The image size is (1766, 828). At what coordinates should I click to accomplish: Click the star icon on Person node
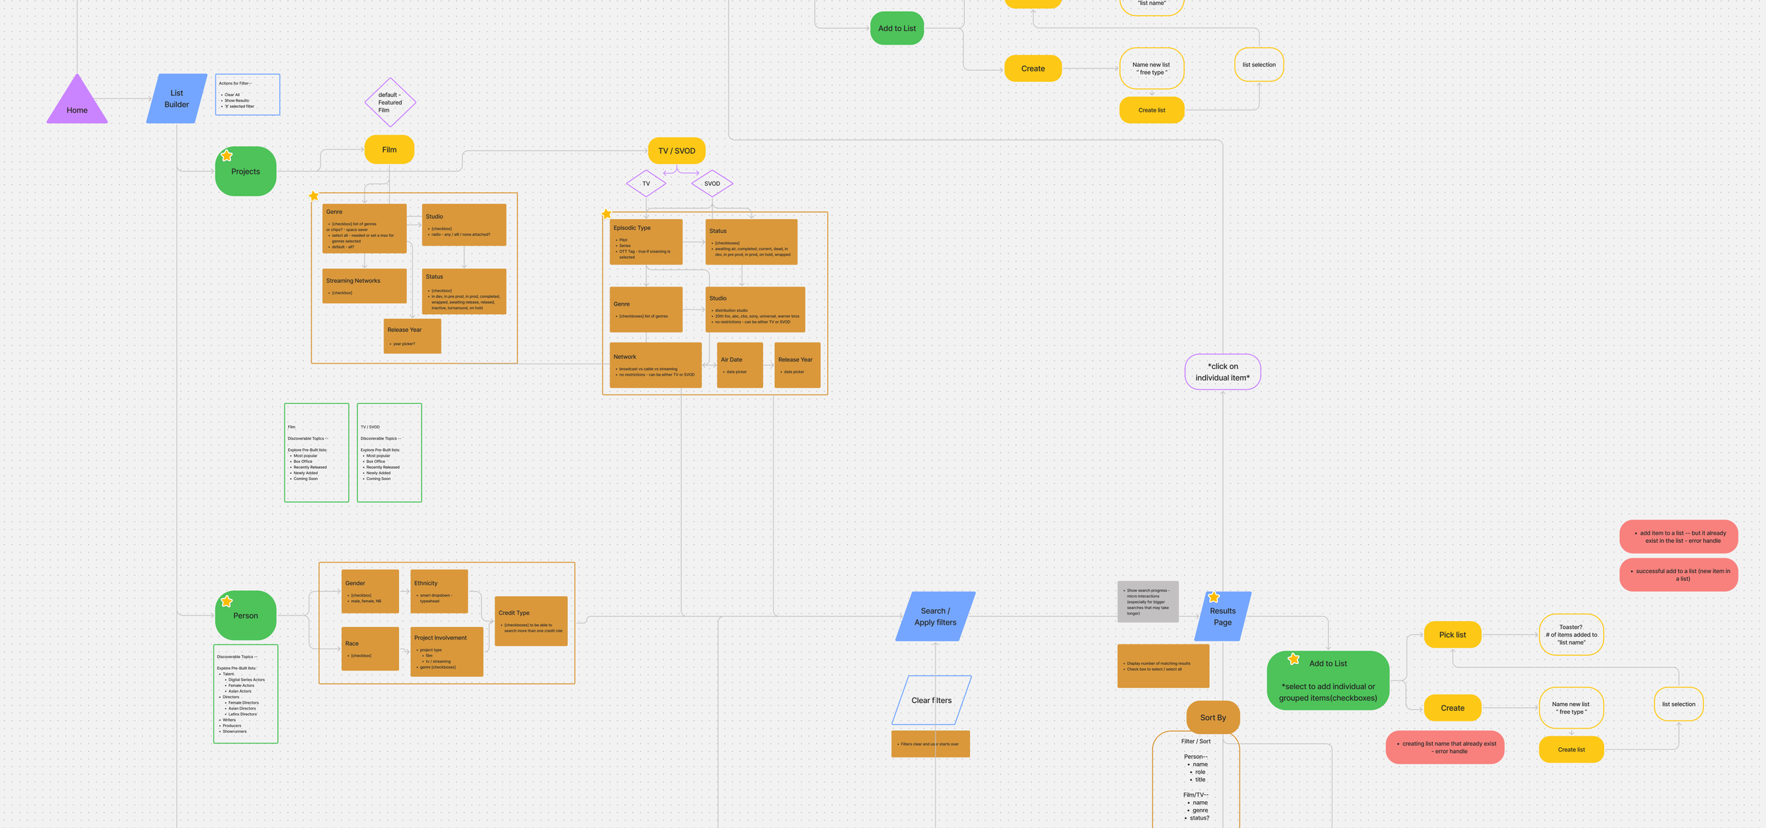227,601
